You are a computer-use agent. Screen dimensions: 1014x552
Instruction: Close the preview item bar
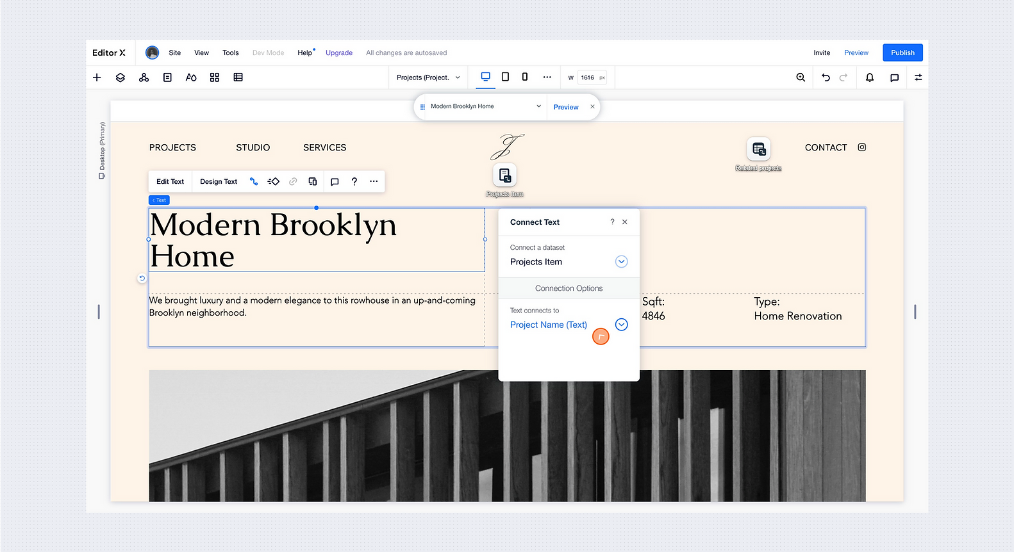pos(592,107)
